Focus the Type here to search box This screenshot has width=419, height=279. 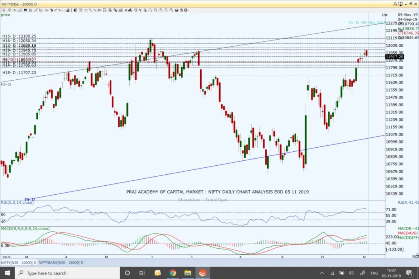pyautogui.click(x=68, y=273)
